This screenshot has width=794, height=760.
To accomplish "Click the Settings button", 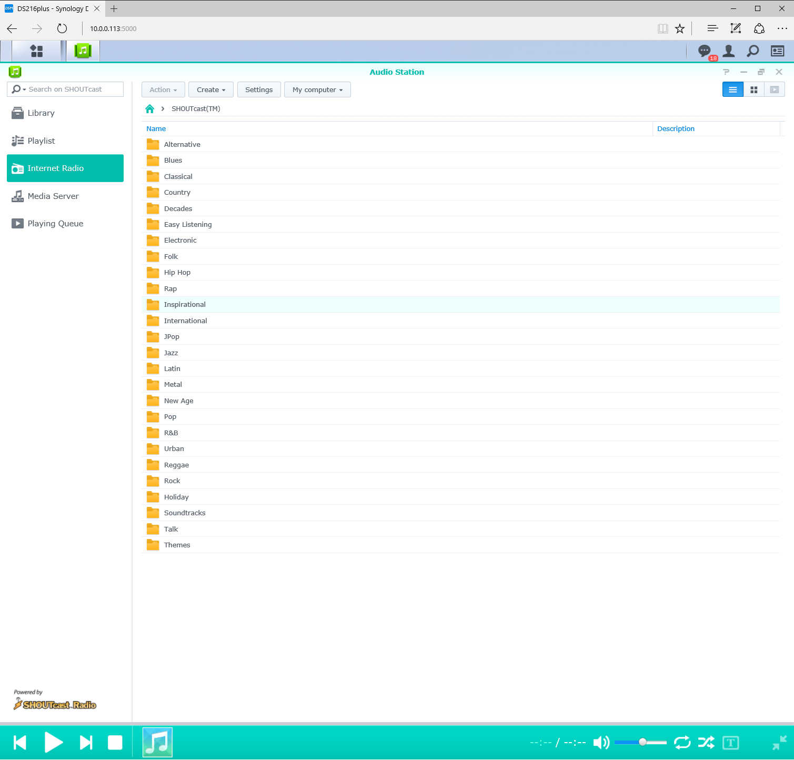I will (x=259, y=90).
